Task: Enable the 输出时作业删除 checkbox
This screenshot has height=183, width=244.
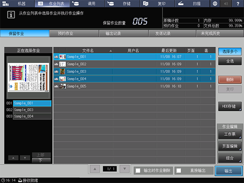Action: click(x=138, y=171)
